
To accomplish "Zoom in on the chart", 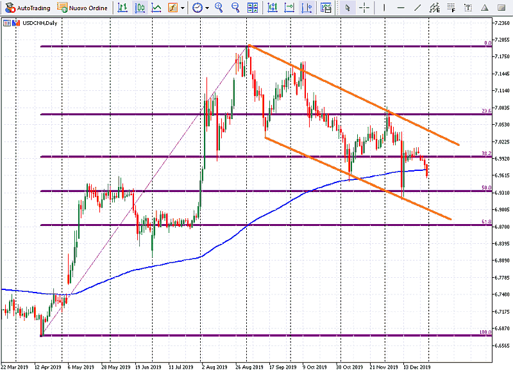I will point(219,8).
